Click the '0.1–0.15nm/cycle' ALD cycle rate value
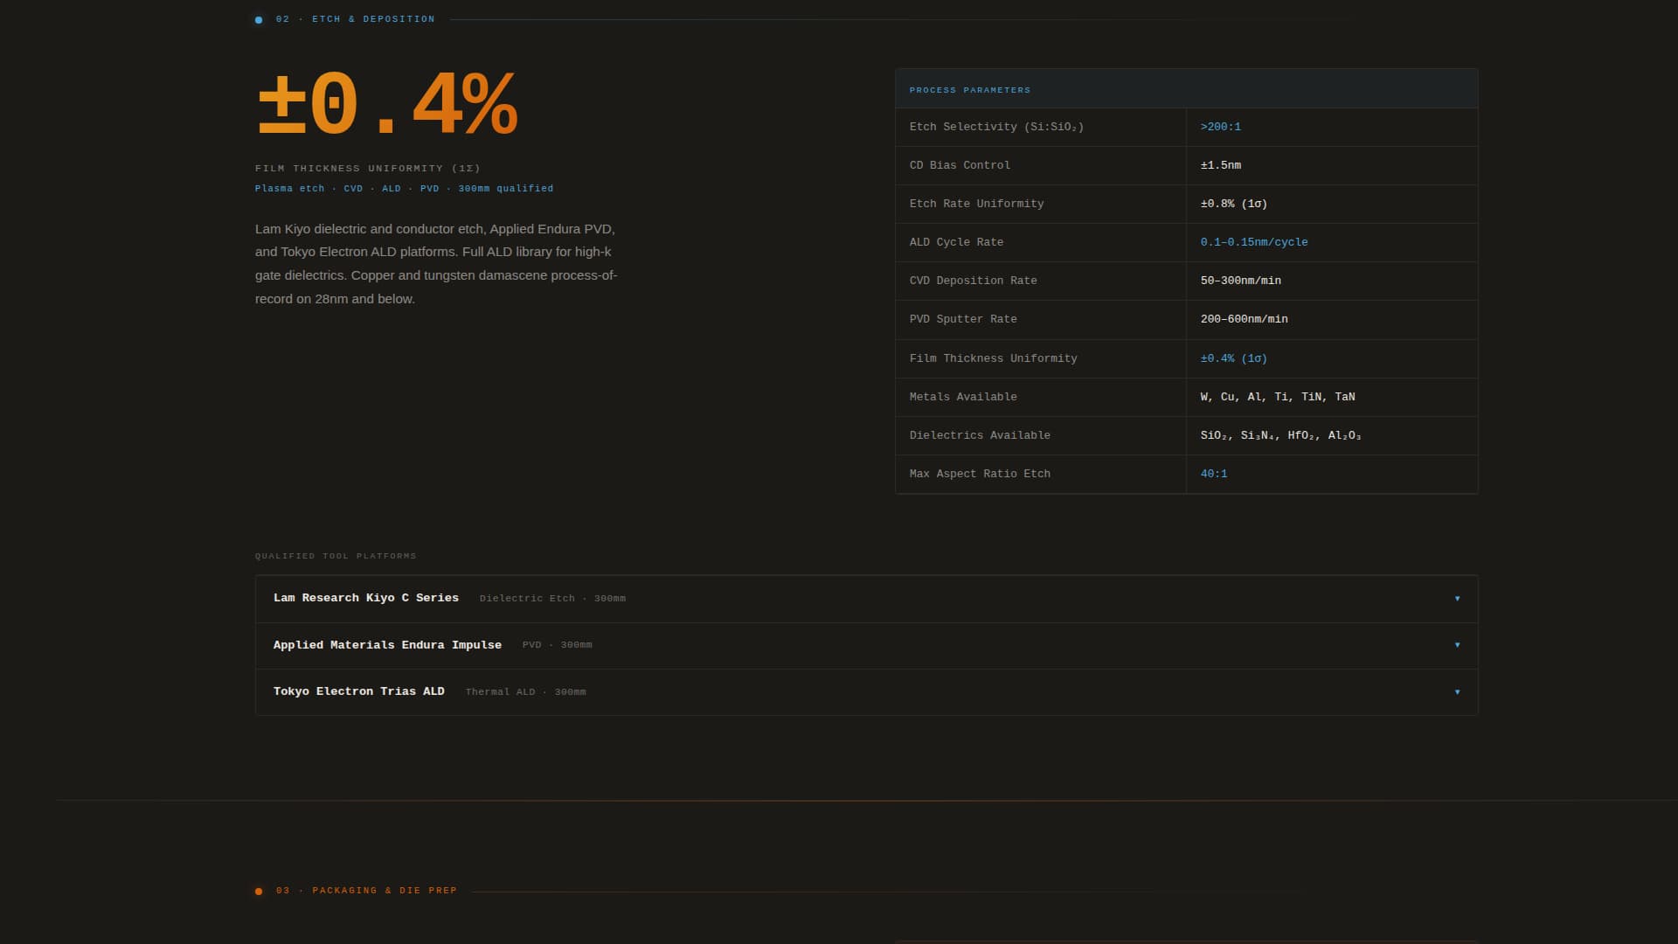 [1254, 242]
